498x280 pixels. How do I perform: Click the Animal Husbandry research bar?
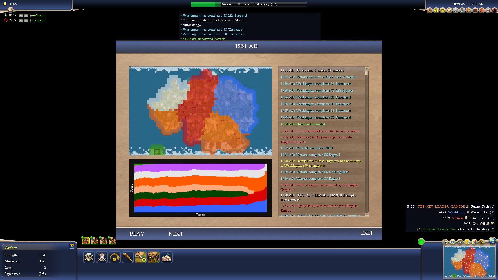[x=249, y=4]
